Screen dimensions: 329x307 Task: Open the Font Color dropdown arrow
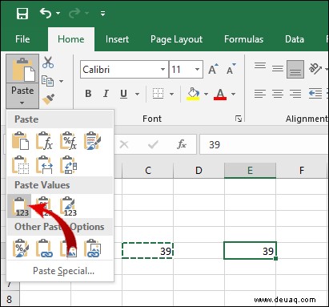click(x=233, y=94)
